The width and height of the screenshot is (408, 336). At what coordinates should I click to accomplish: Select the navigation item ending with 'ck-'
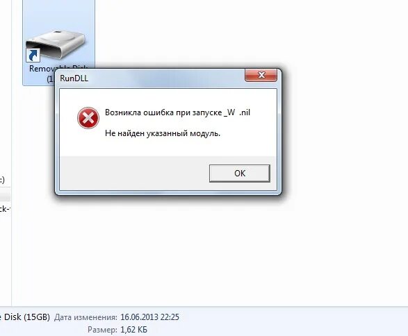[5, 209]
